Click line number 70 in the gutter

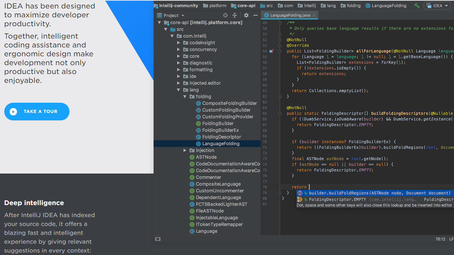(265, 142)
